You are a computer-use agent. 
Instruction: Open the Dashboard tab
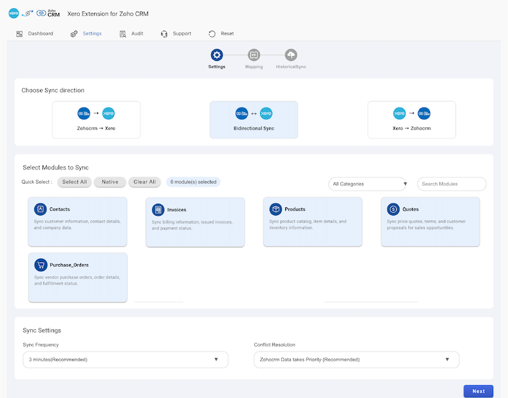coord(35,33)
